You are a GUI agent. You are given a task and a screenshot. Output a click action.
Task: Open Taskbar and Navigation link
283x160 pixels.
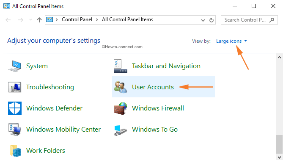166,66
